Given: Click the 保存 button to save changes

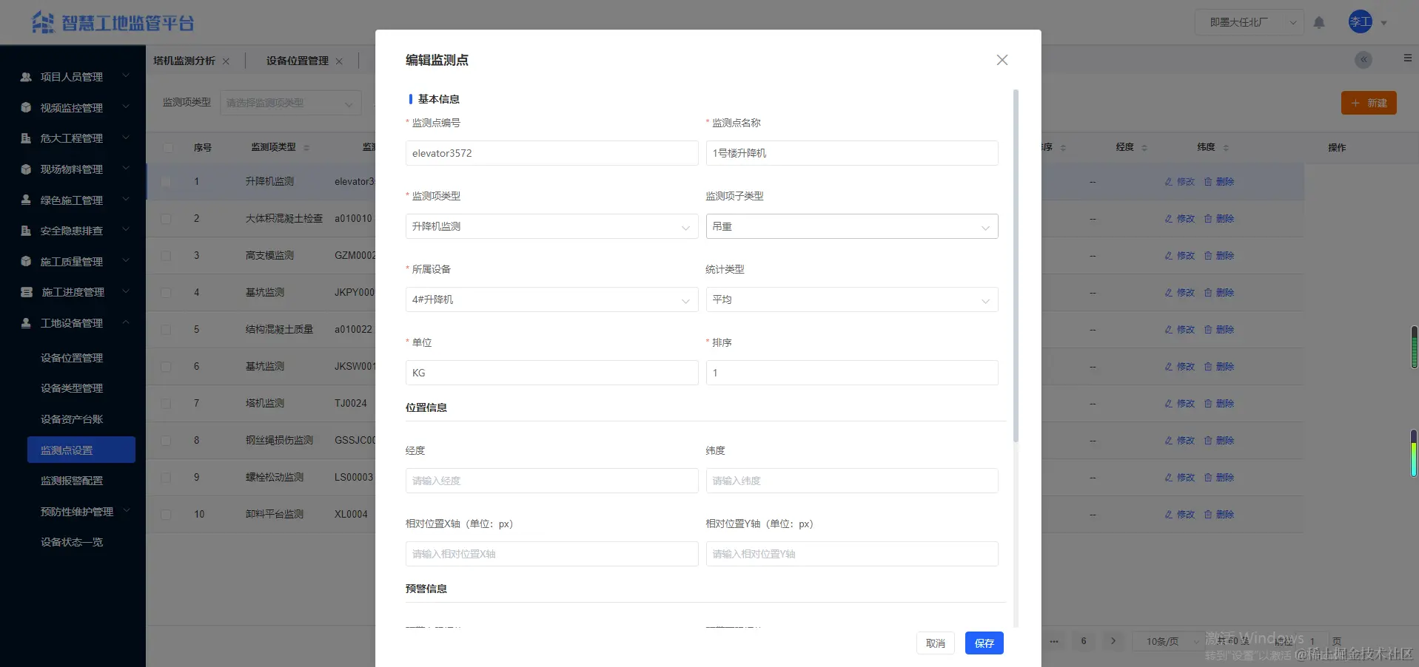Looking at the screenshot, I should tap(983, 643).
